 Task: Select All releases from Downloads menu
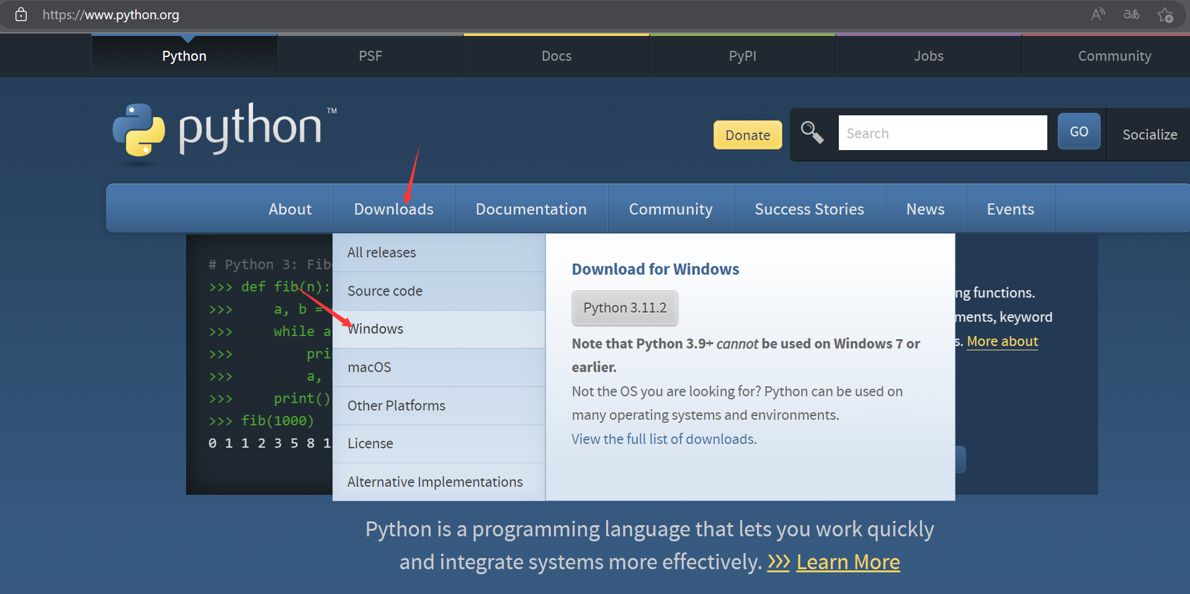click(x=439, y=252)
